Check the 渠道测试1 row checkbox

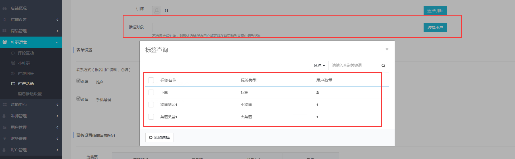(151, 105)
